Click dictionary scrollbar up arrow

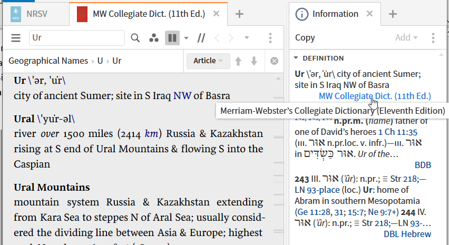tap(278, 79)
